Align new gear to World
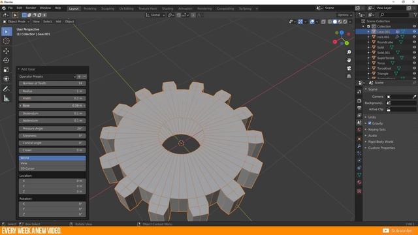 pyautogui.click(x=52, y=158)
